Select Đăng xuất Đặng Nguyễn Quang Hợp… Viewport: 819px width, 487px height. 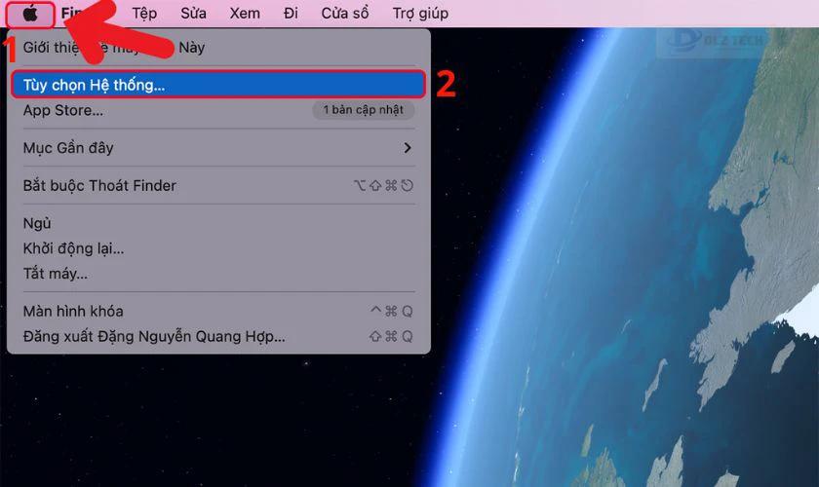pos(218,336)
